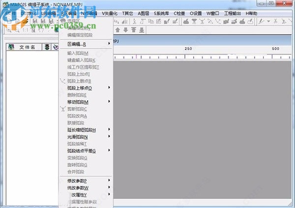Image resolution: width=295 pixels, height=208 pixels.
Task: Click the move-to-top arrow toolbar icon
Action: (x=134, y=30)
